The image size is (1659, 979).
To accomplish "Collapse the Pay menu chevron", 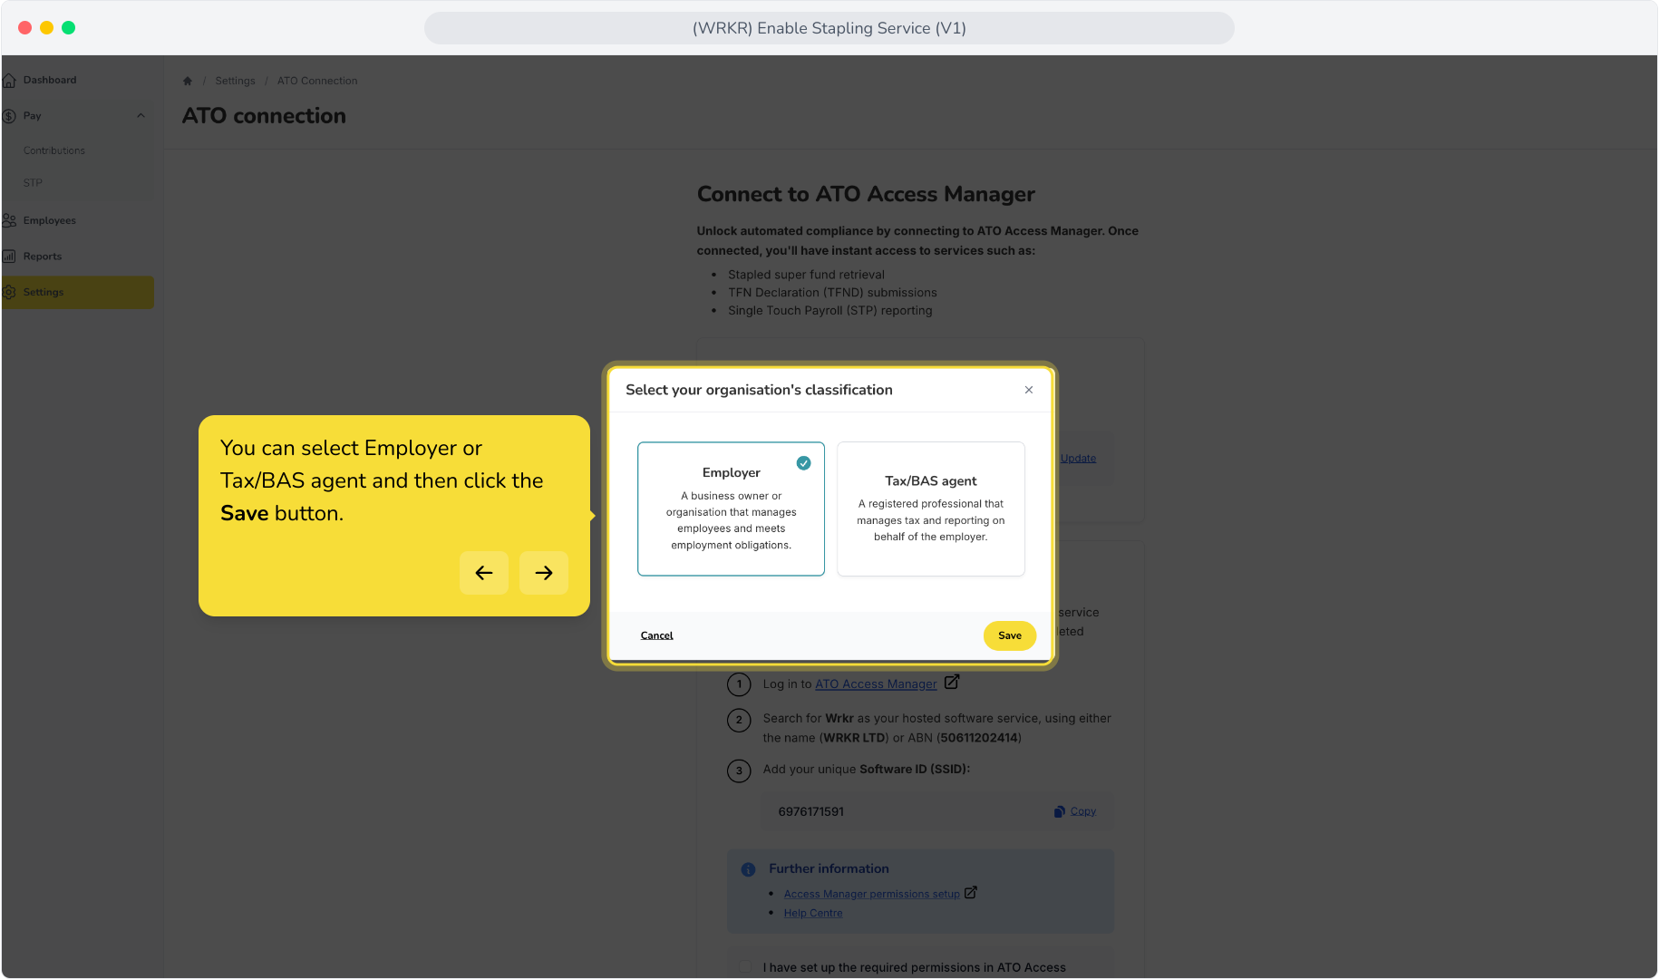I will pyautogui.click(x=141, y=116).
